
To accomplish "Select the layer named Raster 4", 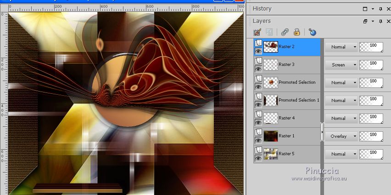I will [x=286, y=118].
